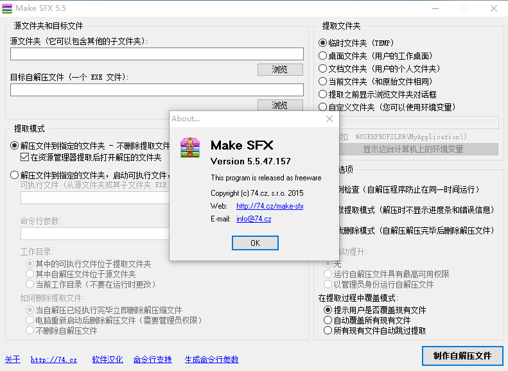
Task: Click the info@74.cz email link
Action: [x=254, y=219]
